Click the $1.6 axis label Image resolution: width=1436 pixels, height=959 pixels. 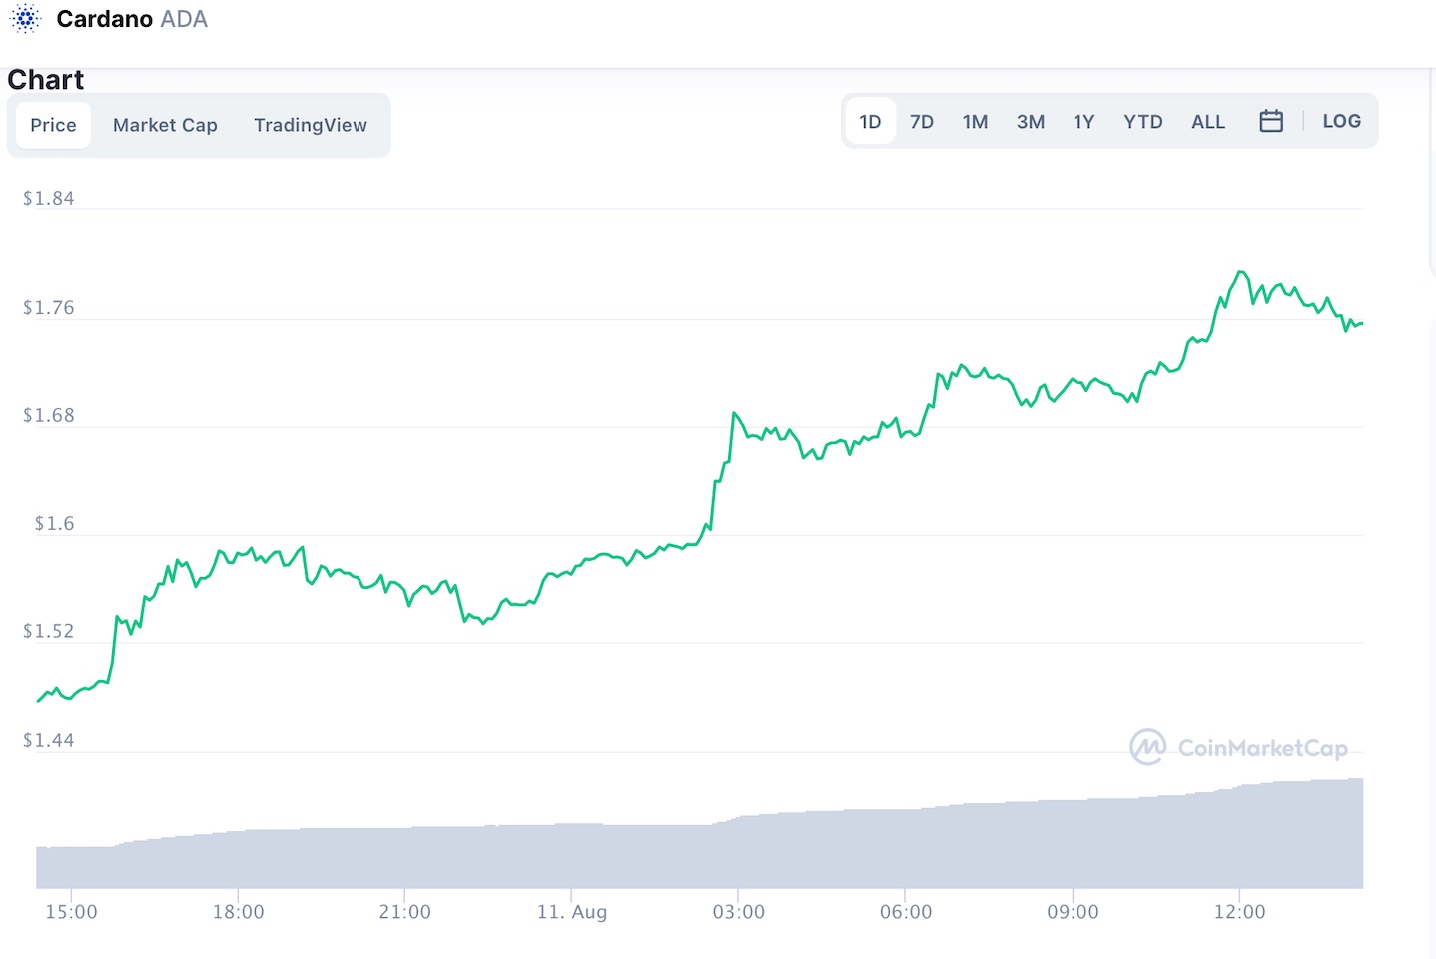[54, 523]
